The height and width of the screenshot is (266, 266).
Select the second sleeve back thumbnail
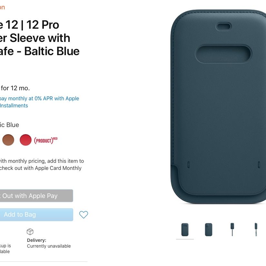209,230
